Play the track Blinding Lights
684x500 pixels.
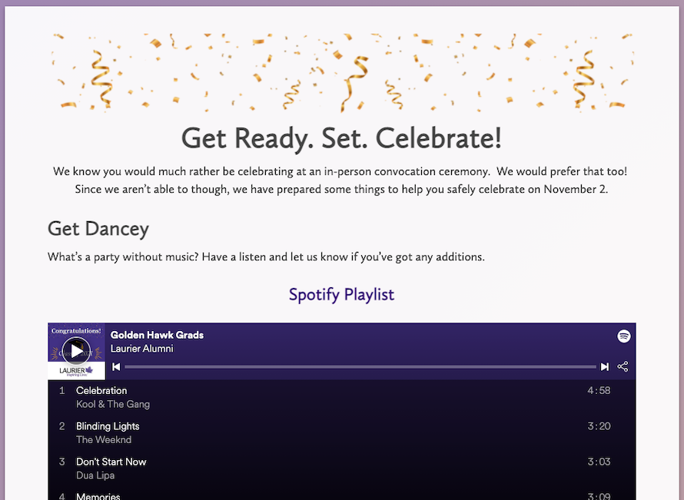108,426
